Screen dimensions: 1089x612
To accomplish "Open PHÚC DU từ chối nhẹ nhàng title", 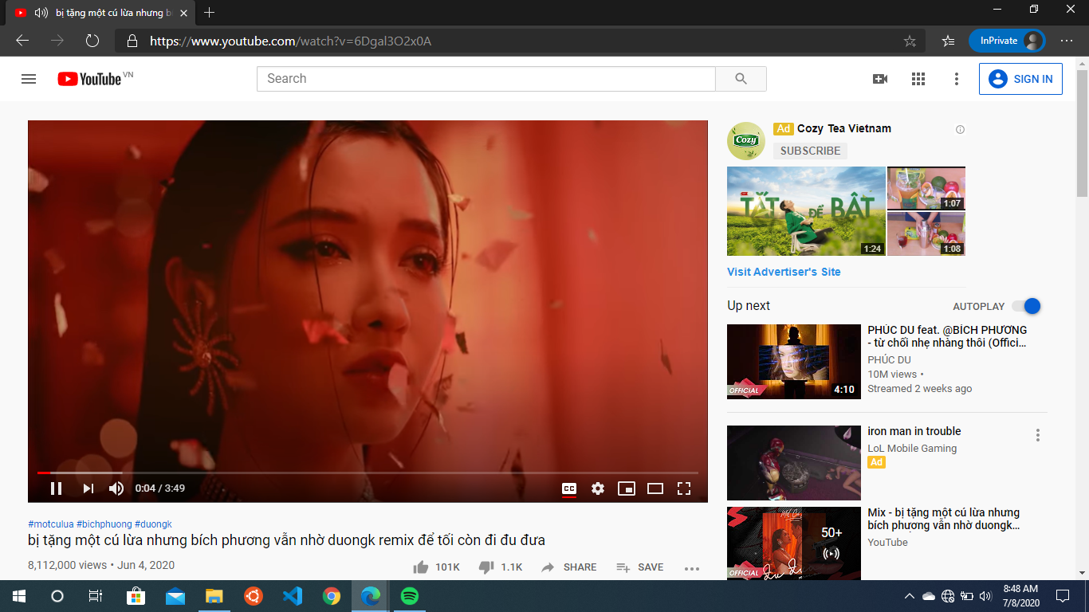I will (x=947, y=336).
